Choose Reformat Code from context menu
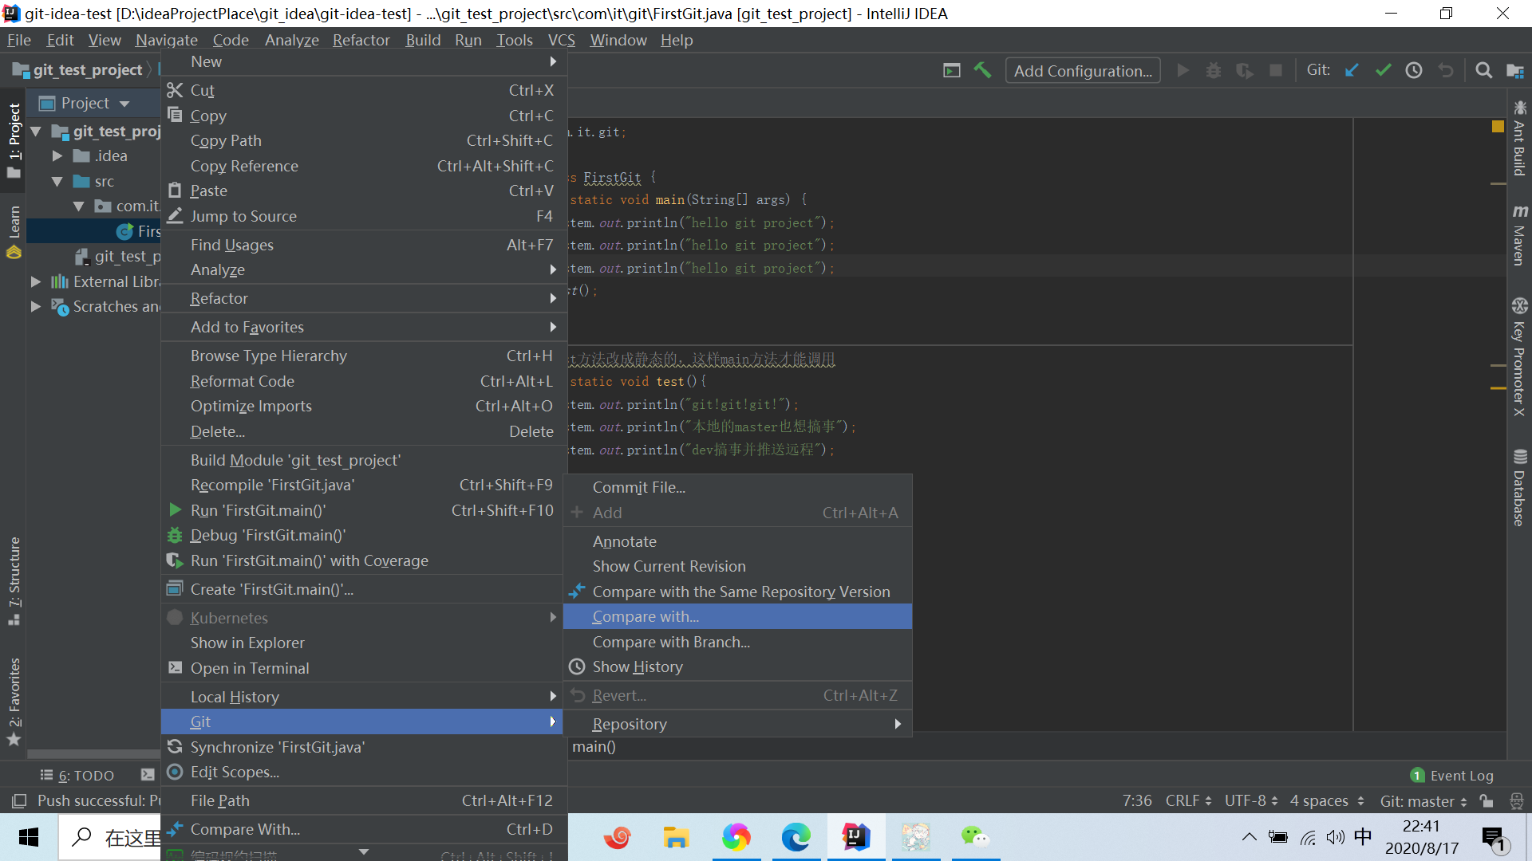This screenshot has height=861, width=1532. pyautogui.click(x=363, y=381)
